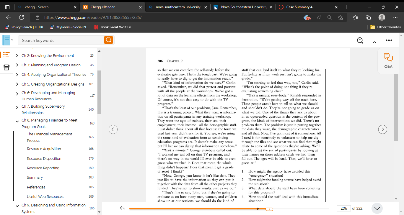Open the Other favorites folder
The image size is (404, 215).
385,27
